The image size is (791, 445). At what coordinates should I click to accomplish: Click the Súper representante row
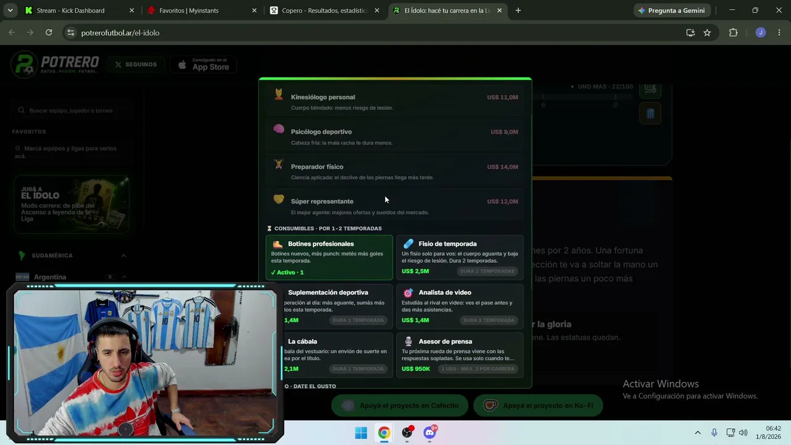point(395,206)
